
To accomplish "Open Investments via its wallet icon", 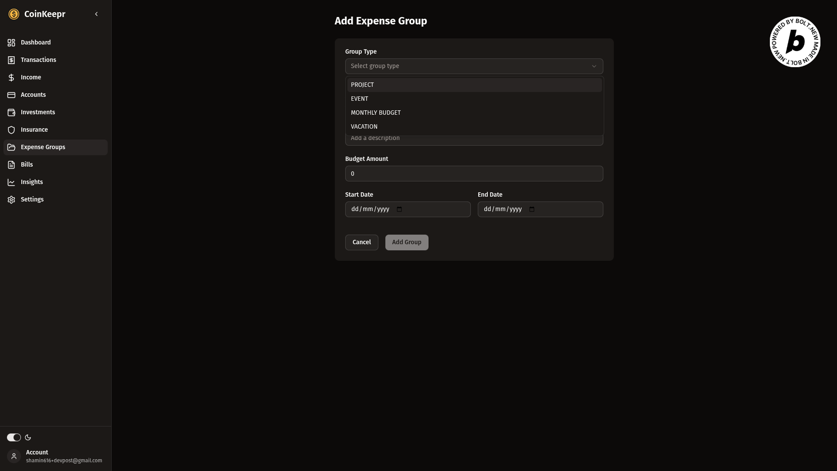I will point(11,113).
